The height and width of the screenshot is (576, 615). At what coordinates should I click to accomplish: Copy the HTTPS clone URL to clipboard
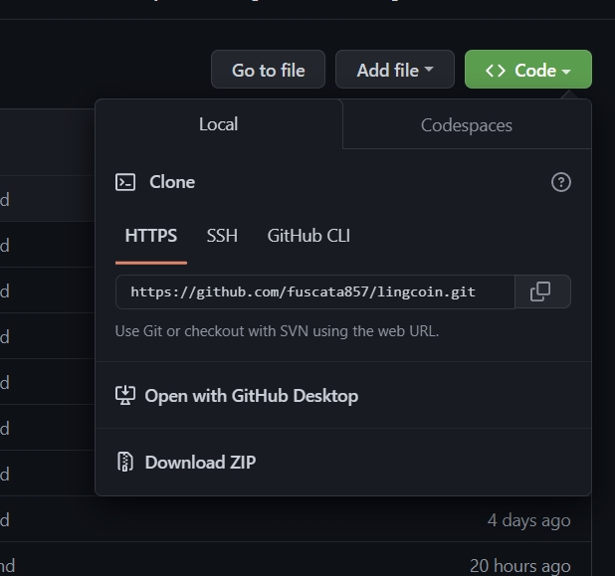pyautogui.click(x=542, y=291)
